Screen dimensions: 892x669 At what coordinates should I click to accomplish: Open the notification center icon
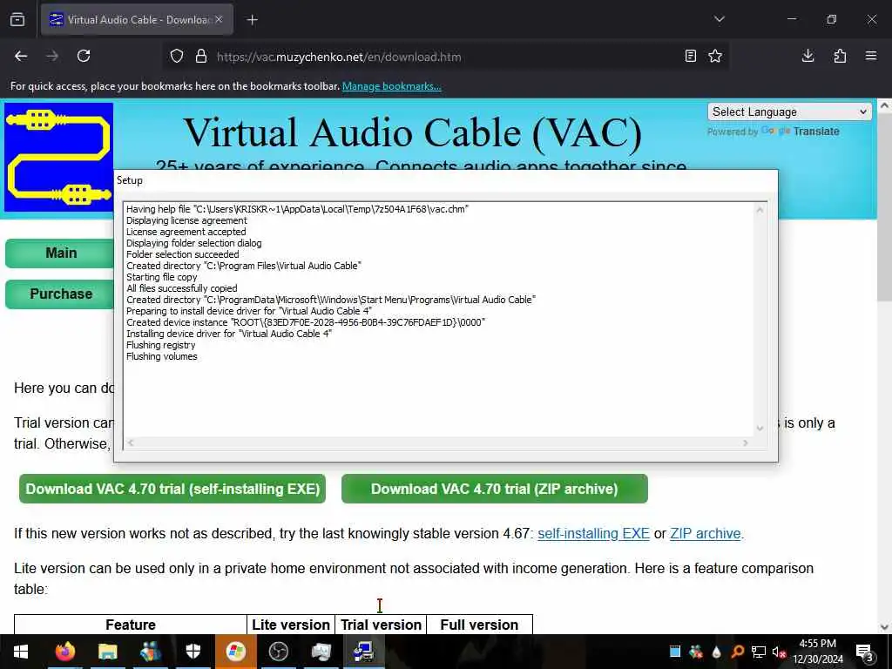pos(865,652)
